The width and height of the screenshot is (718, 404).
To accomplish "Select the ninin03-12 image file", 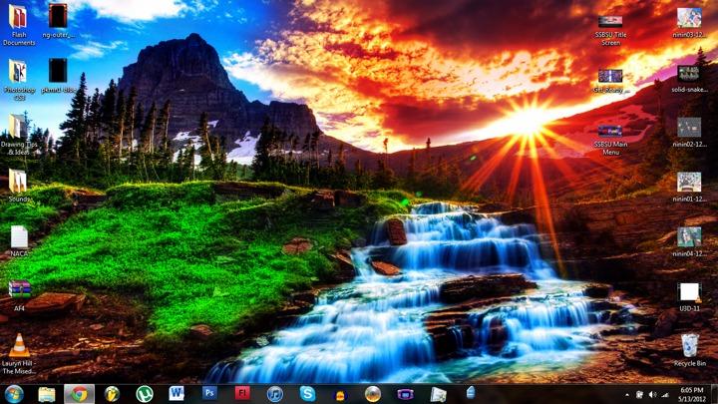I will pos(689,22).
